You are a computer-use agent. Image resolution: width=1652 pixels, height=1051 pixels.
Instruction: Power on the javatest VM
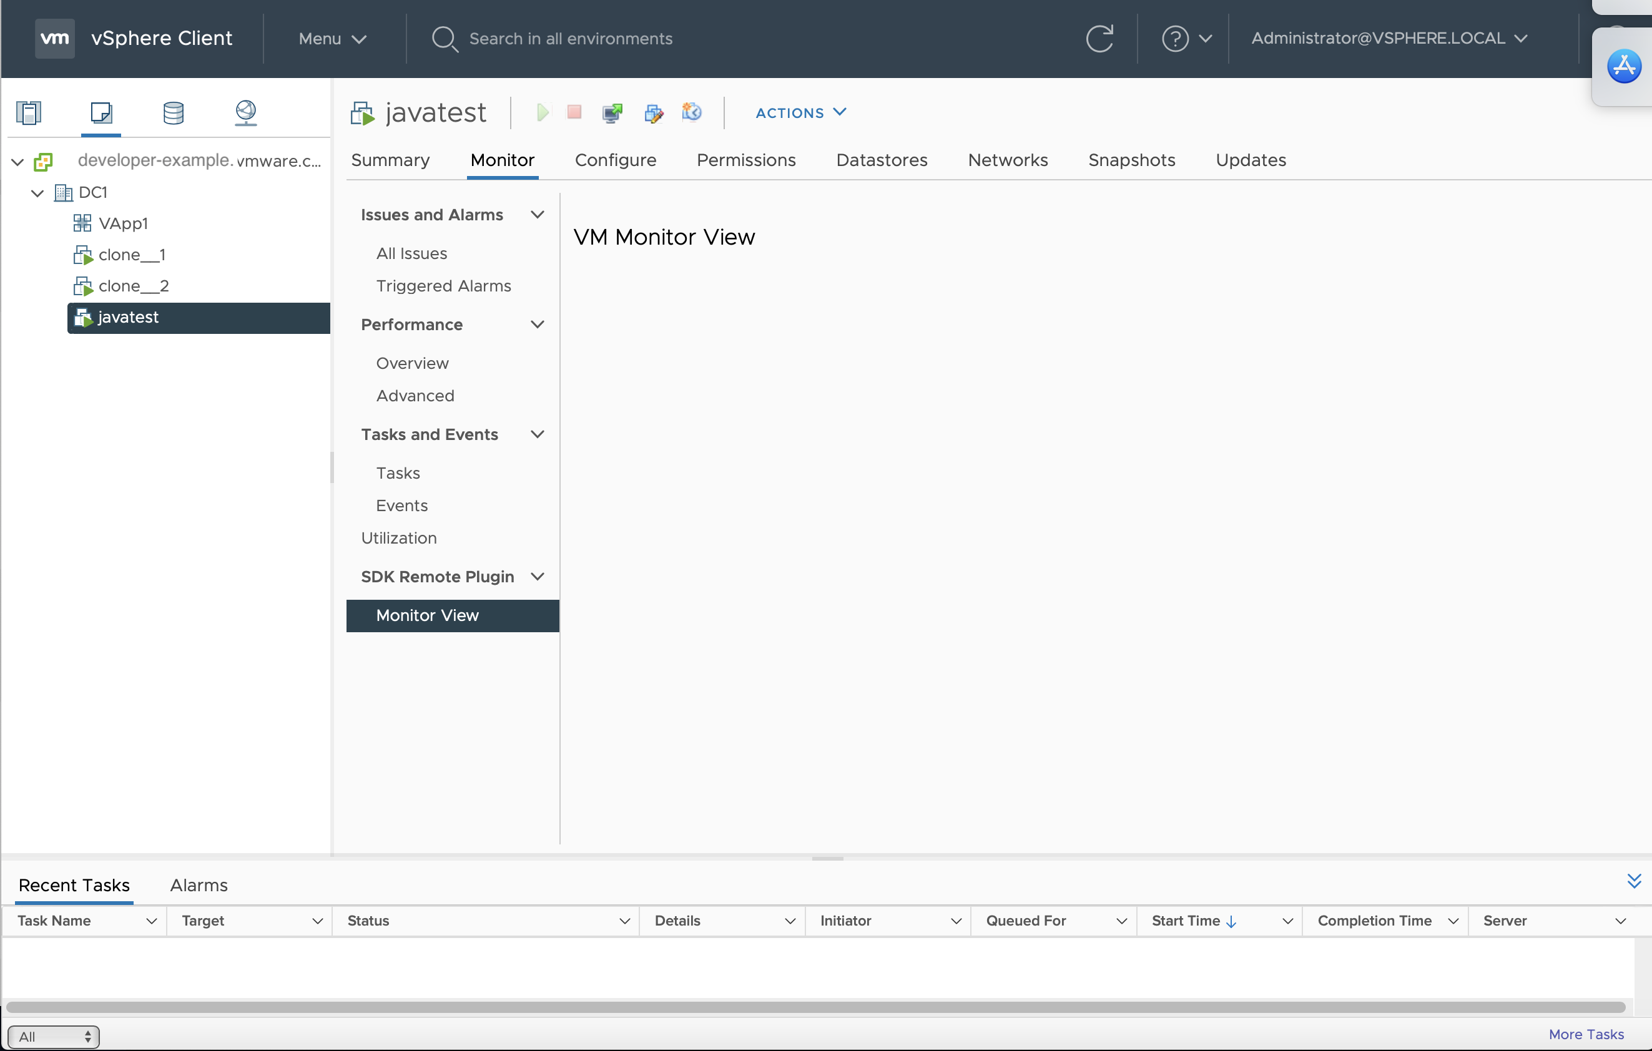pos(543,112)
